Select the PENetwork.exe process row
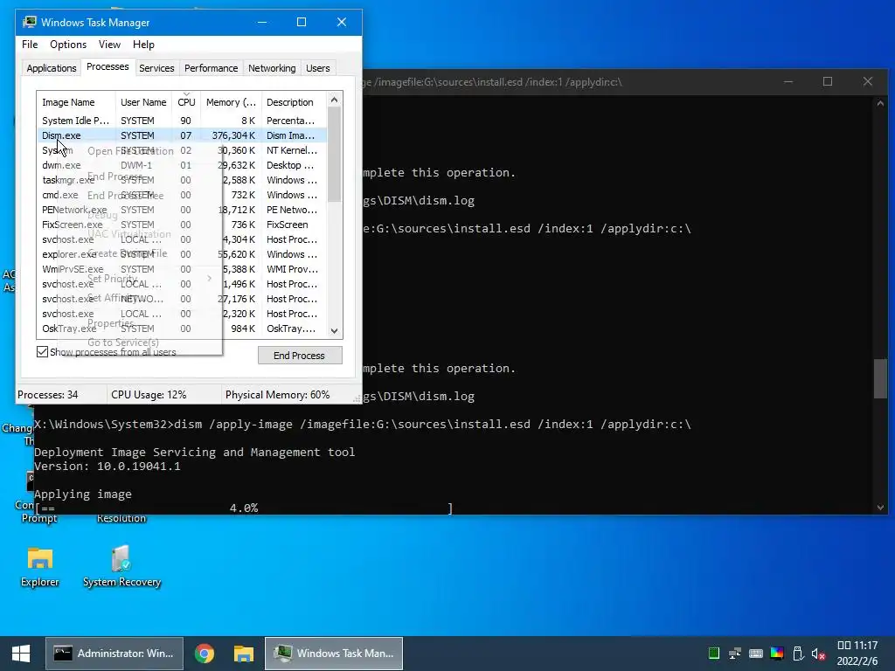 pos(182,210)
